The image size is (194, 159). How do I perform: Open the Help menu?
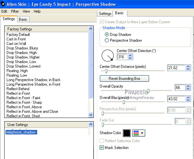[x=37, y=11]
